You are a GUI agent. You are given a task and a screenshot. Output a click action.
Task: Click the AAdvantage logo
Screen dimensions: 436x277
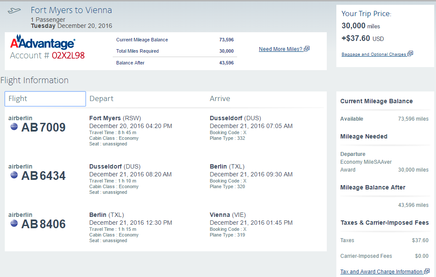(42, 43)
